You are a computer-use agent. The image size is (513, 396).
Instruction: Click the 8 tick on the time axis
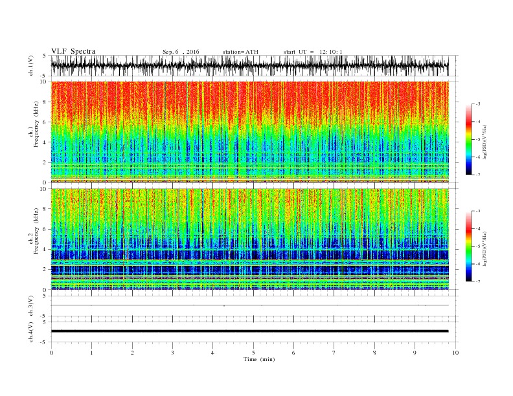click(374, 353)
